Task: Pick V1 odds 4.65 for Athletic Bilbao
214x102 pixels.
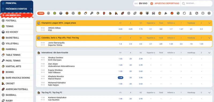Action: 121,29
